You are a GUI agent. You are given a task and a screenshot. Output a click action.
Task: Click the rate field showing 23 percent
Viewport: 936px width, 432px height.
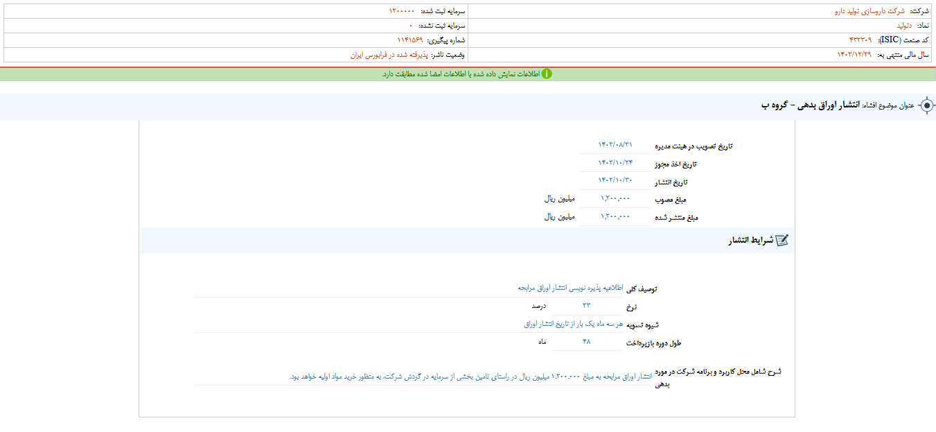click(586, 305)
